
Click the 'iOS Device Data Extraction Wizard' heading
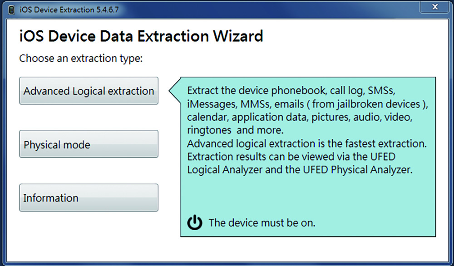point(141,36)
